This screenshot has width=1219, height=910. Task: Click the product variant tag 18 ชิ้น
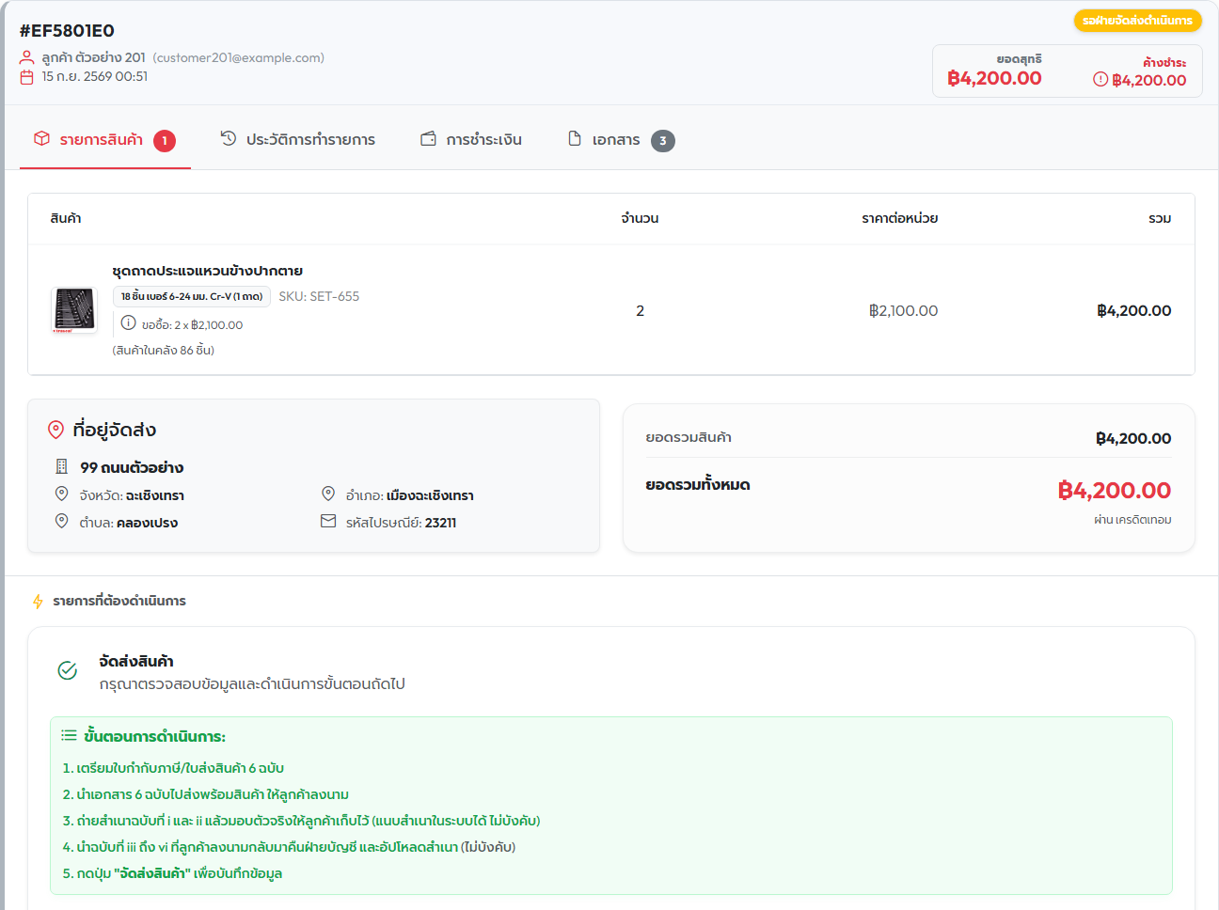click(192, 297)
